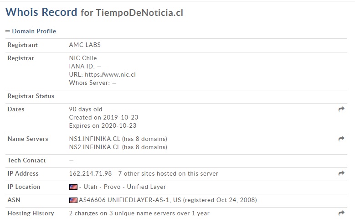Screen dimensions: 355x224
Task: Click the share arrow in IP Address row
Action: click(x=341, y=173)
